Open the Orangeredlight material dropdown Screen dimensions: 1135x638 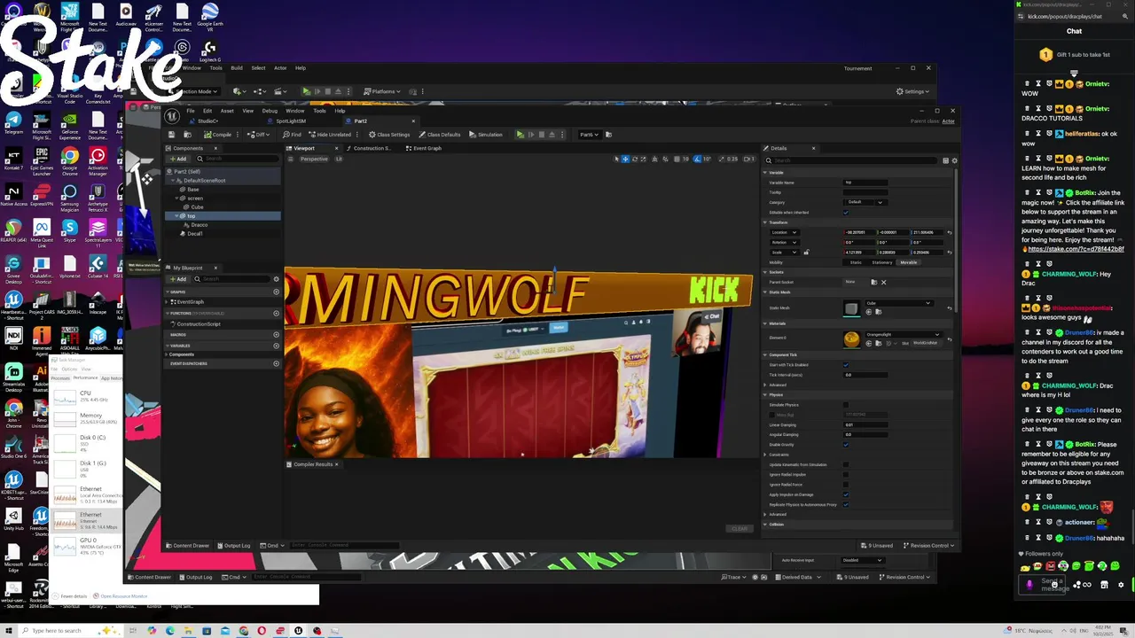(x=904, y=334)
